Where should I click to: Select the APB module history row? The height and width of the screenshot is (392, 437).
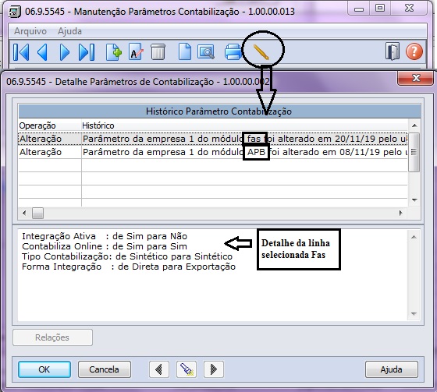coord(213,152)
